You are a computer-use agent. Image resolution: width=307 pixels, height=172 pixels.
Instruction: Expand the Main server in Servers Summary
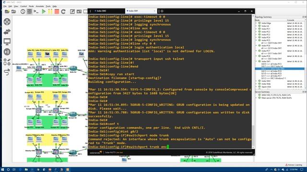click(x=256, y=97)
